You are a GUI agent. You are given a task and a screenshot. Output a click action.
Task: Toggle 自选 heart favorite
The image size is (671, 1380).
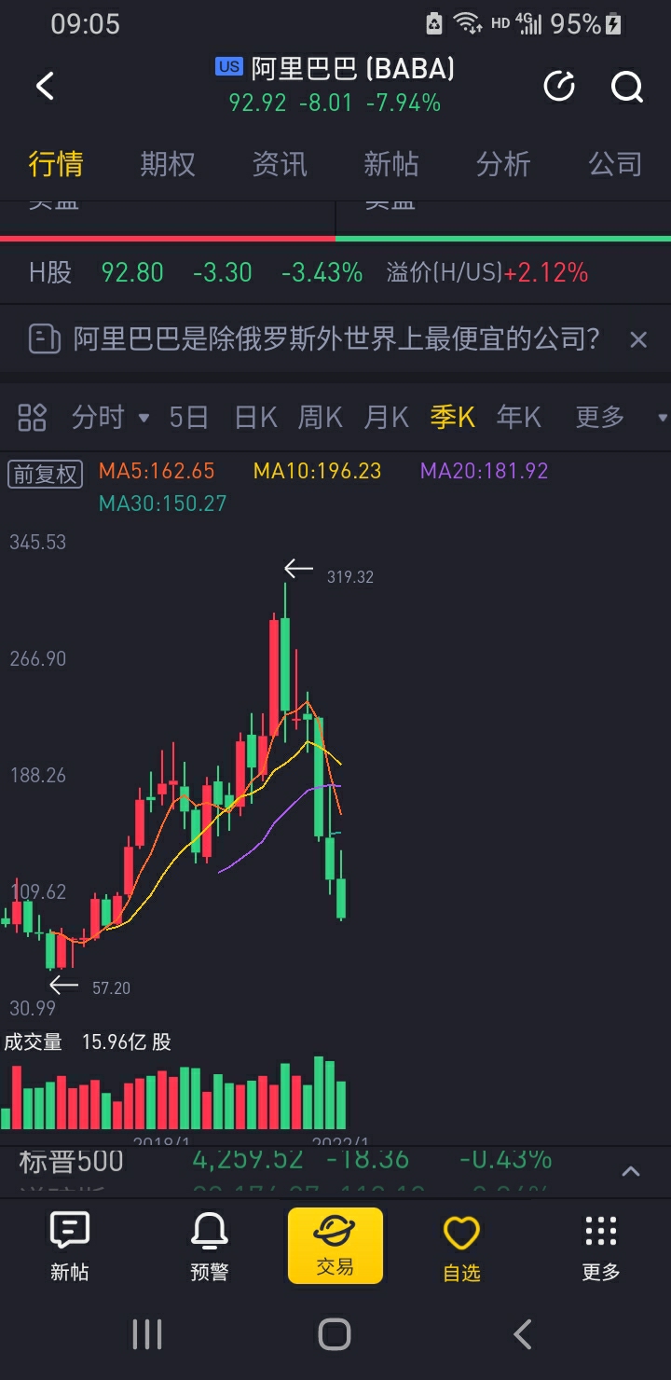click(461, 1246)
